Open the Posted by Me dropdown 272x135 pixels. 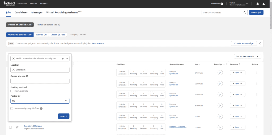tap(40, 101)
